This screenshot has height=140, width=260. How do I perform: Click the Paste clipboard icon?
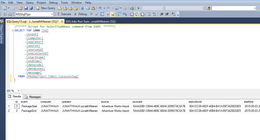coord(93,8)
